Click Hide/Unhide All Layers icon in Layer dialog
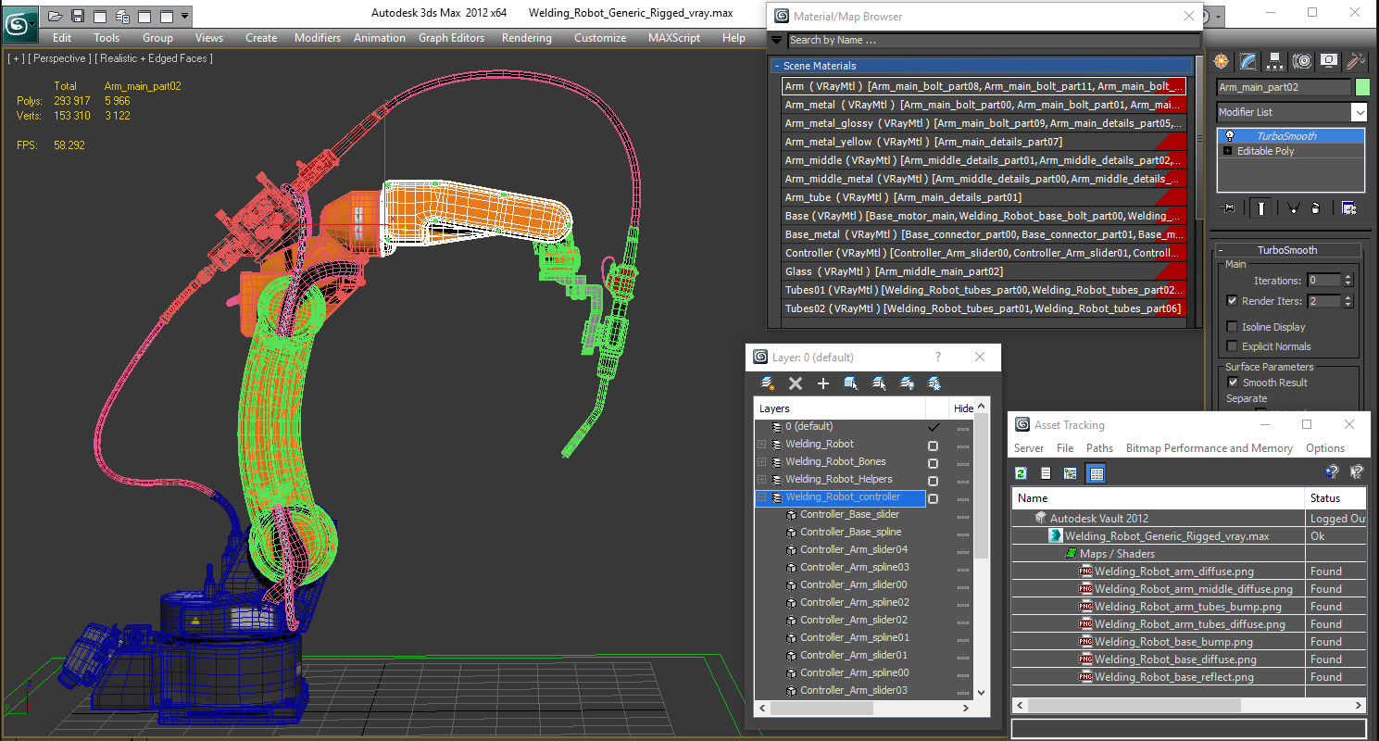 click(x=907, y=383)
